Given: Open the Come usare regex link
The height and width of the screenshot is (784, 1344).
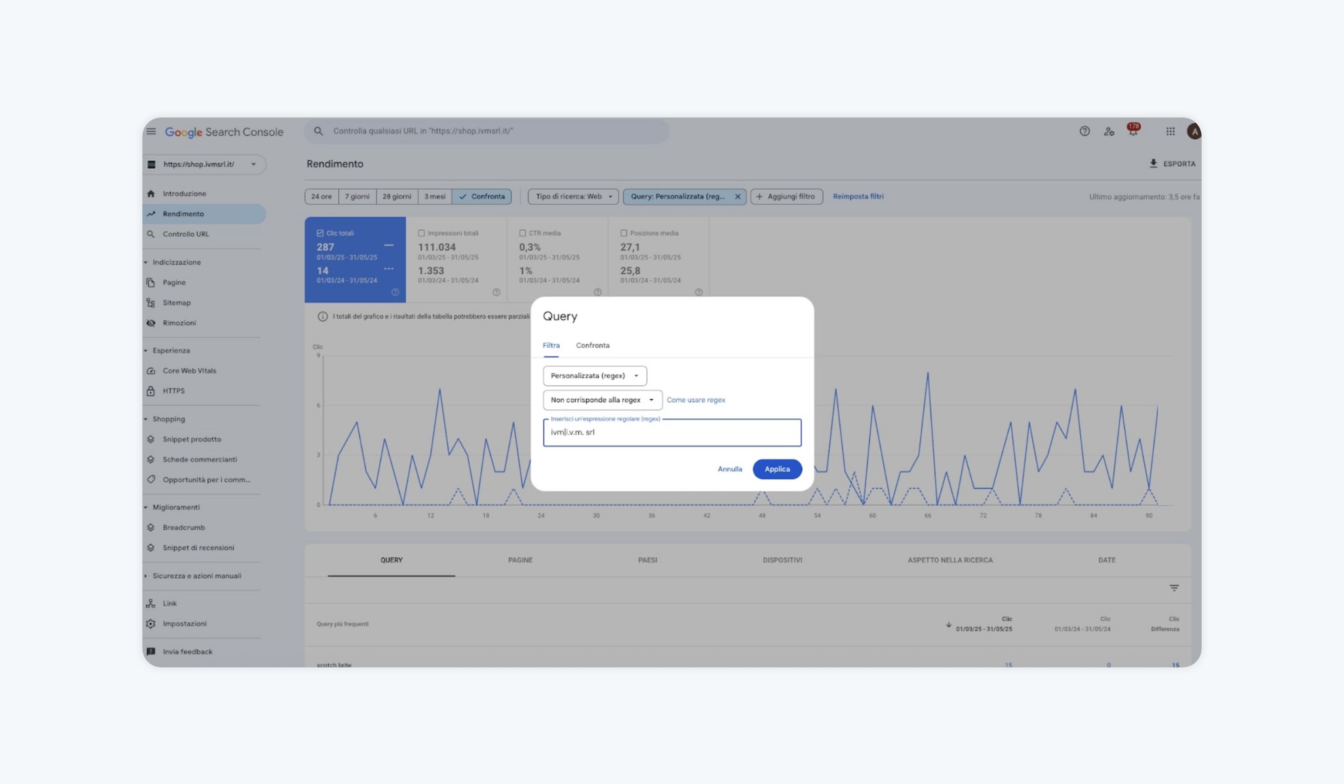Looking at the screenshot, I should (x=696, y=400).
